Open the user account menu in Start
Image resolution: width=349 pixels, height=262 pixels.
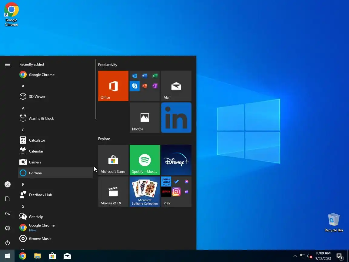(x=8, y=184)
